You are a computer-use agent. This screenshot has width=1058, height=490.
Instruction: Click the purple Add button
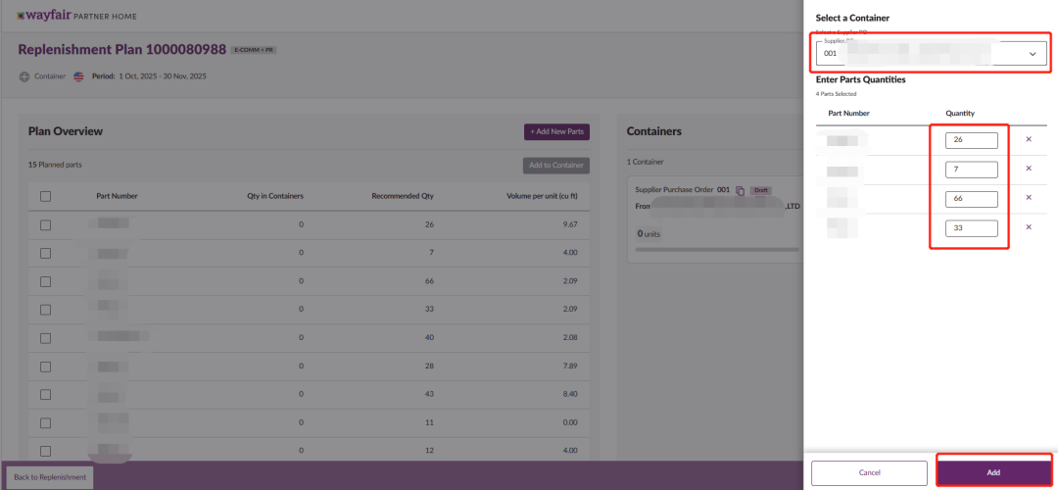click(993, 472)
